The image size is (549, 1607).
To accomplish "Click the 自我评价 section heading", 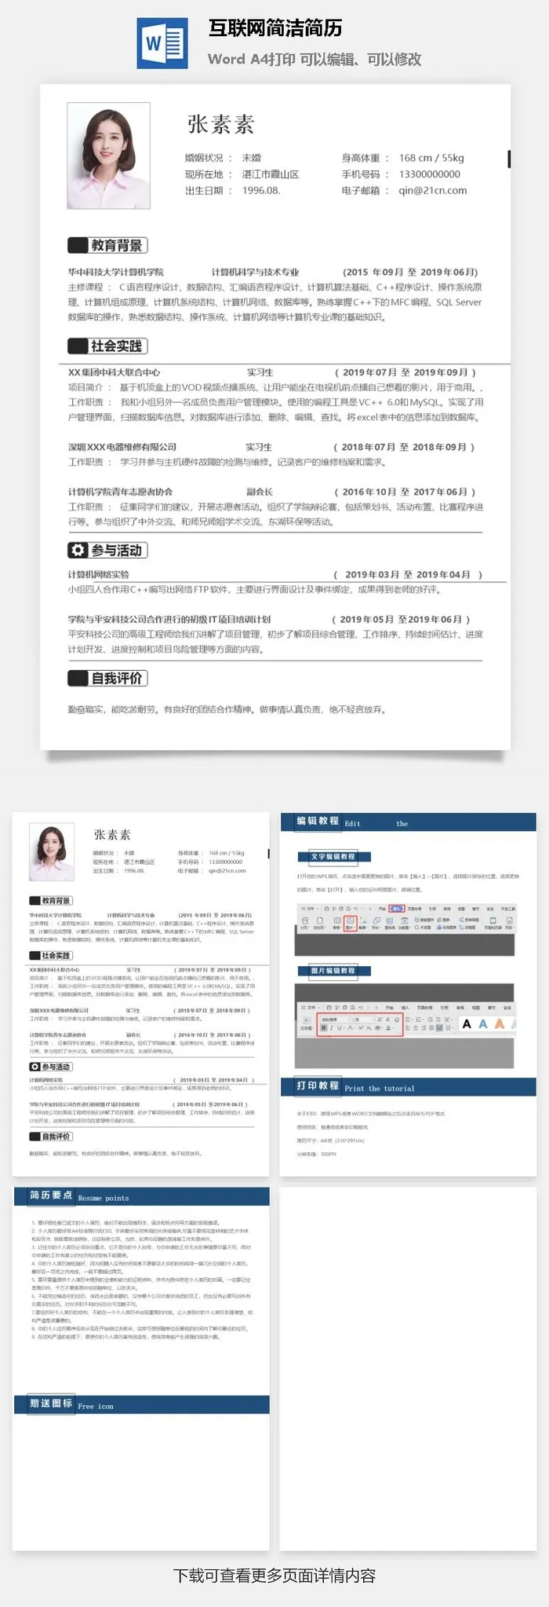I will [108, 678].
